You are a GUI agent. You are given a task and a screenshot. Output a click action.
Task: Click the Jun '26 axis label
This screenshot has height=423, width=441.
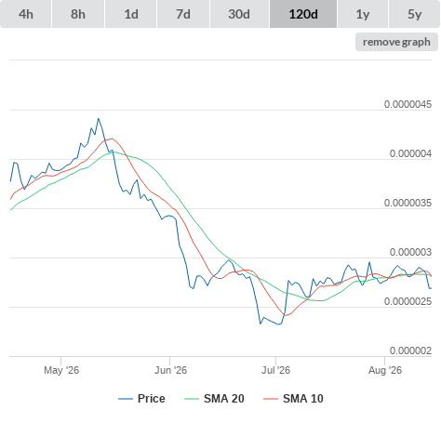(x=170, y=370)
